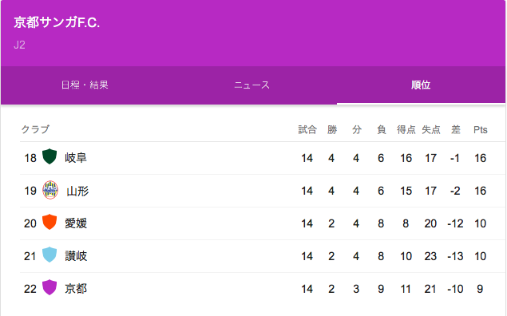Click the 山形 club emblem icon
The image size is (507, 316).
50,190
